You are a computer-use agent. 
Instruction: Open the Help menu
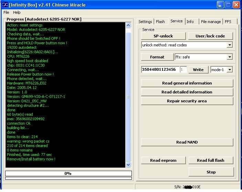[17, 12]
